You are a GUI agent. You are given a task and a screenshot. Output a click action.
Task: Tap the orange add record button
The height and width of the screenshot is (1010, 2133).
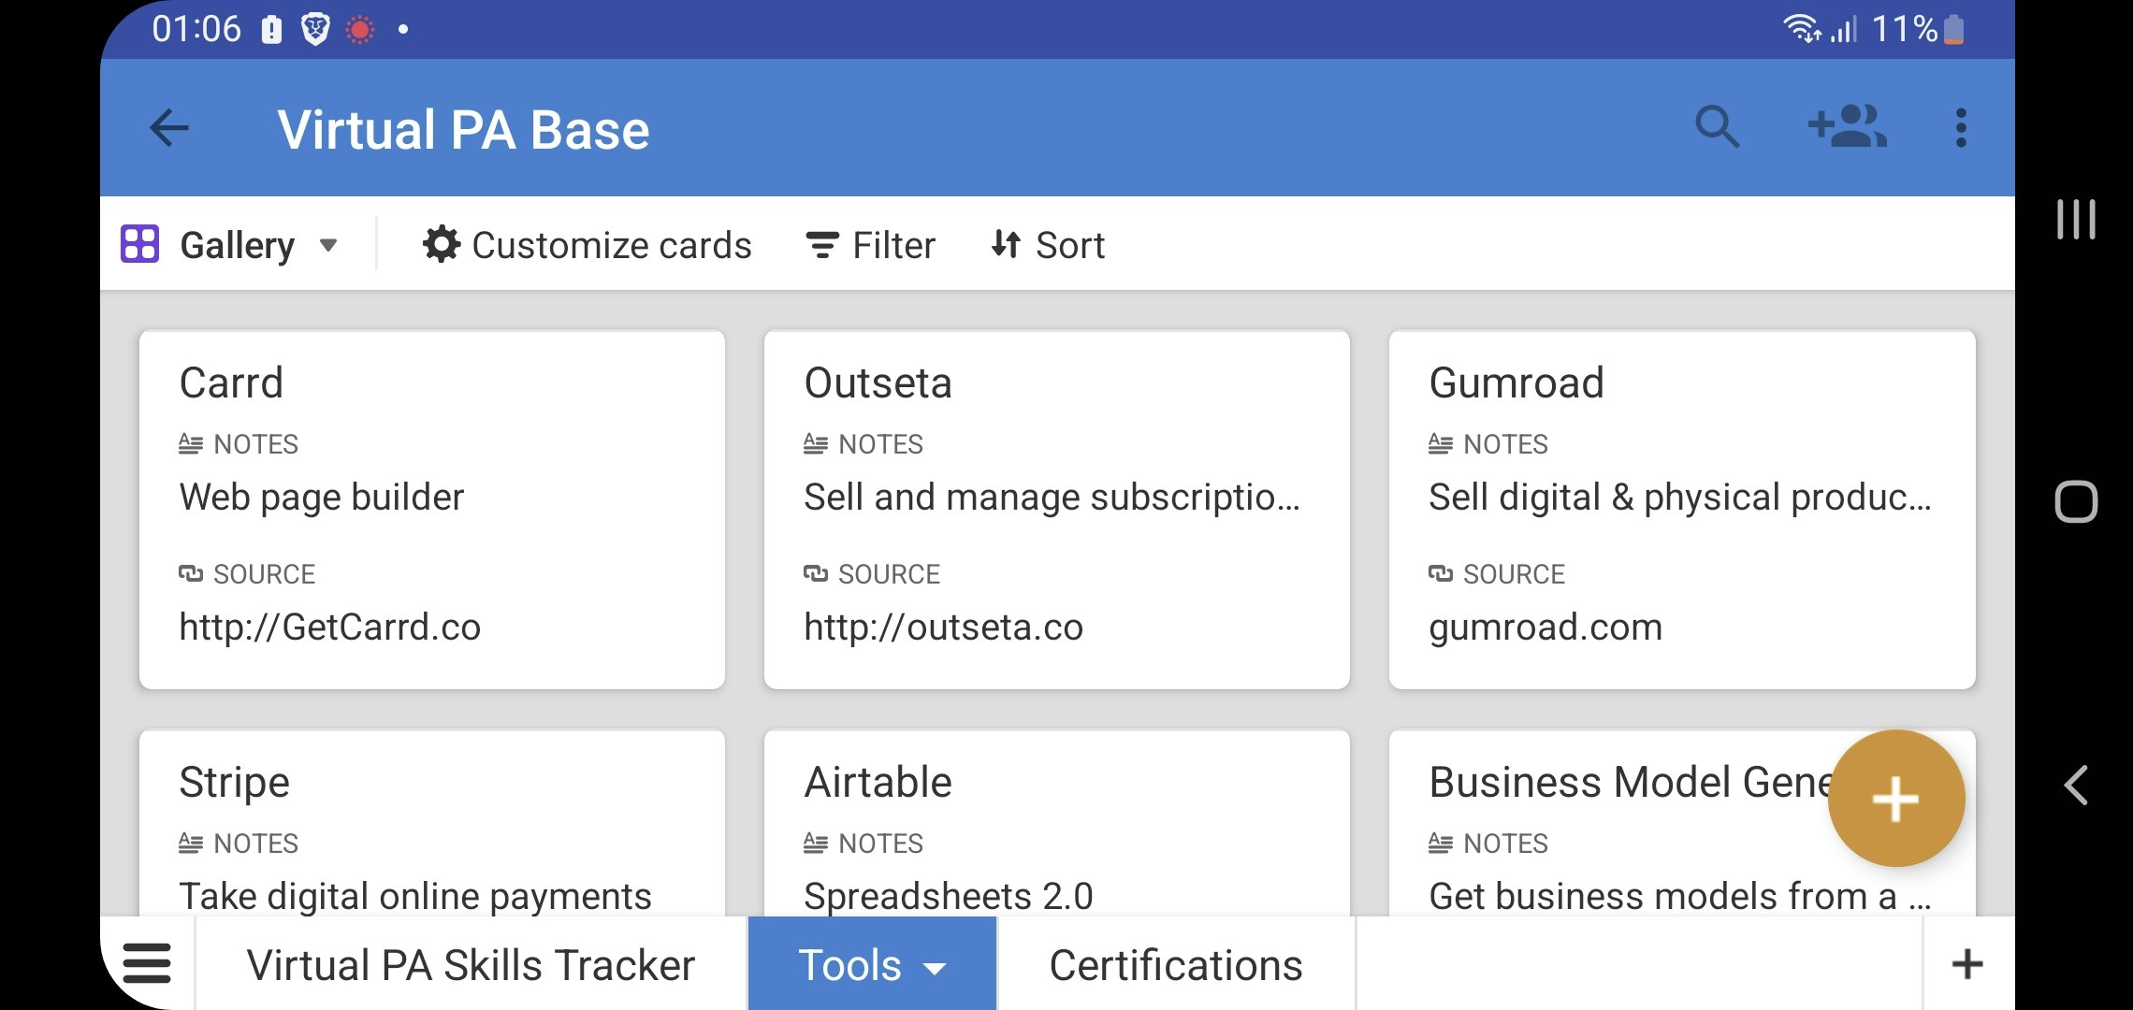tap(1896, 799)
